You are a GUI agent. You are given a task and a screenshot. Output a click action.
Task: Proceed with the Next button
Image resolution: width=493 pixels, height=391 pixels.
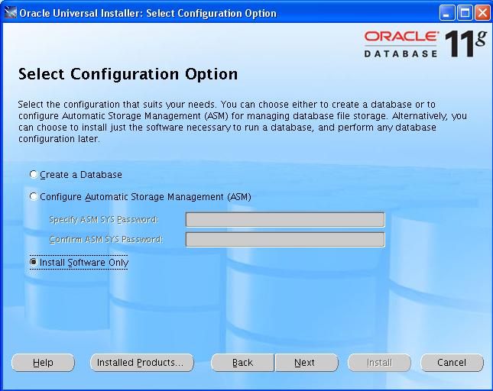tap(305, 363)
